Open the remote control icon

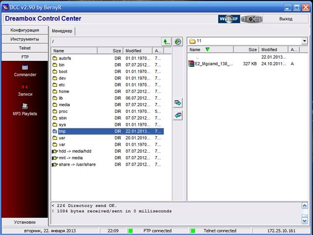click(x=252, y=19)
